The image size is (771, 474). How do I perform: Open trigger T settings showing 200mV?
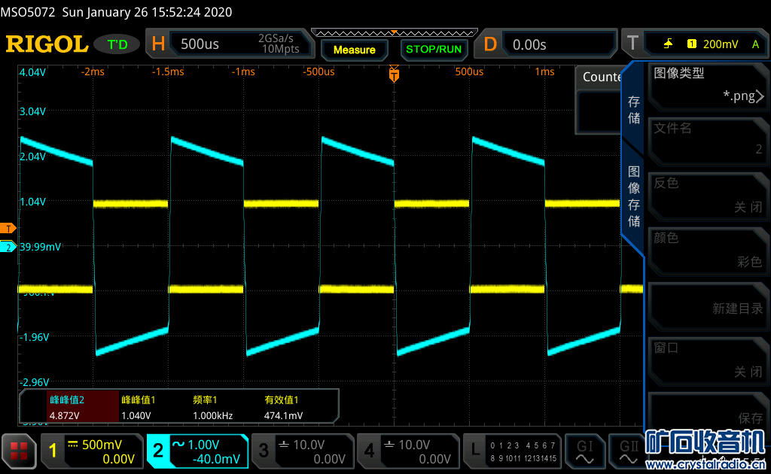click(x=694, y=44)
